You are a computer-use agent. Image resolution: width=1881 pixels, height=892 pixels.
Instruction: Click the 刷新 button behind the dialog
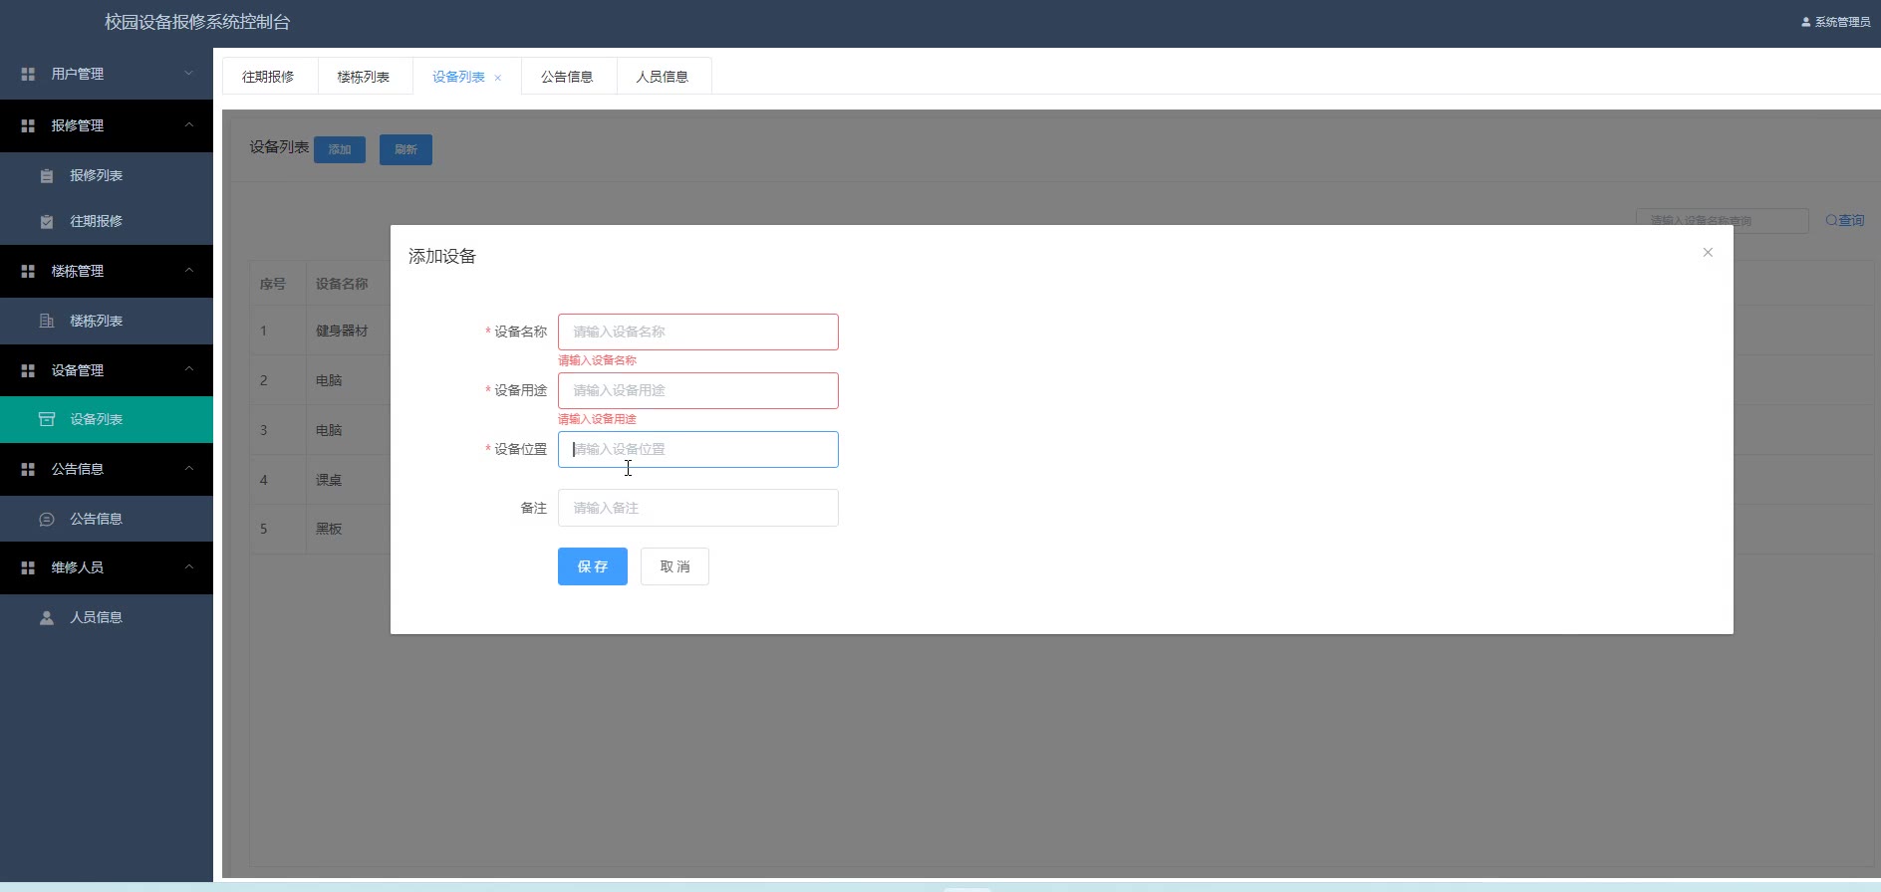405,149
